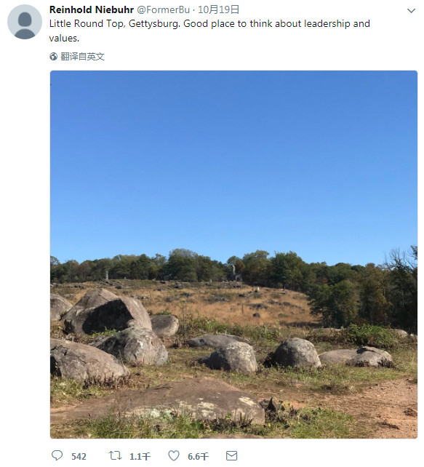Viewport: 424px width, 467px height.
Task: Click the globe translate icon
Action: pos(54,56)
